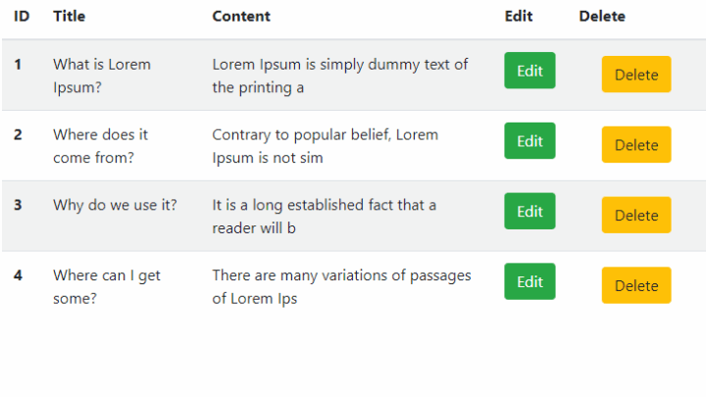
Task: Click the Edit column header
Action: tap(519, 17)
